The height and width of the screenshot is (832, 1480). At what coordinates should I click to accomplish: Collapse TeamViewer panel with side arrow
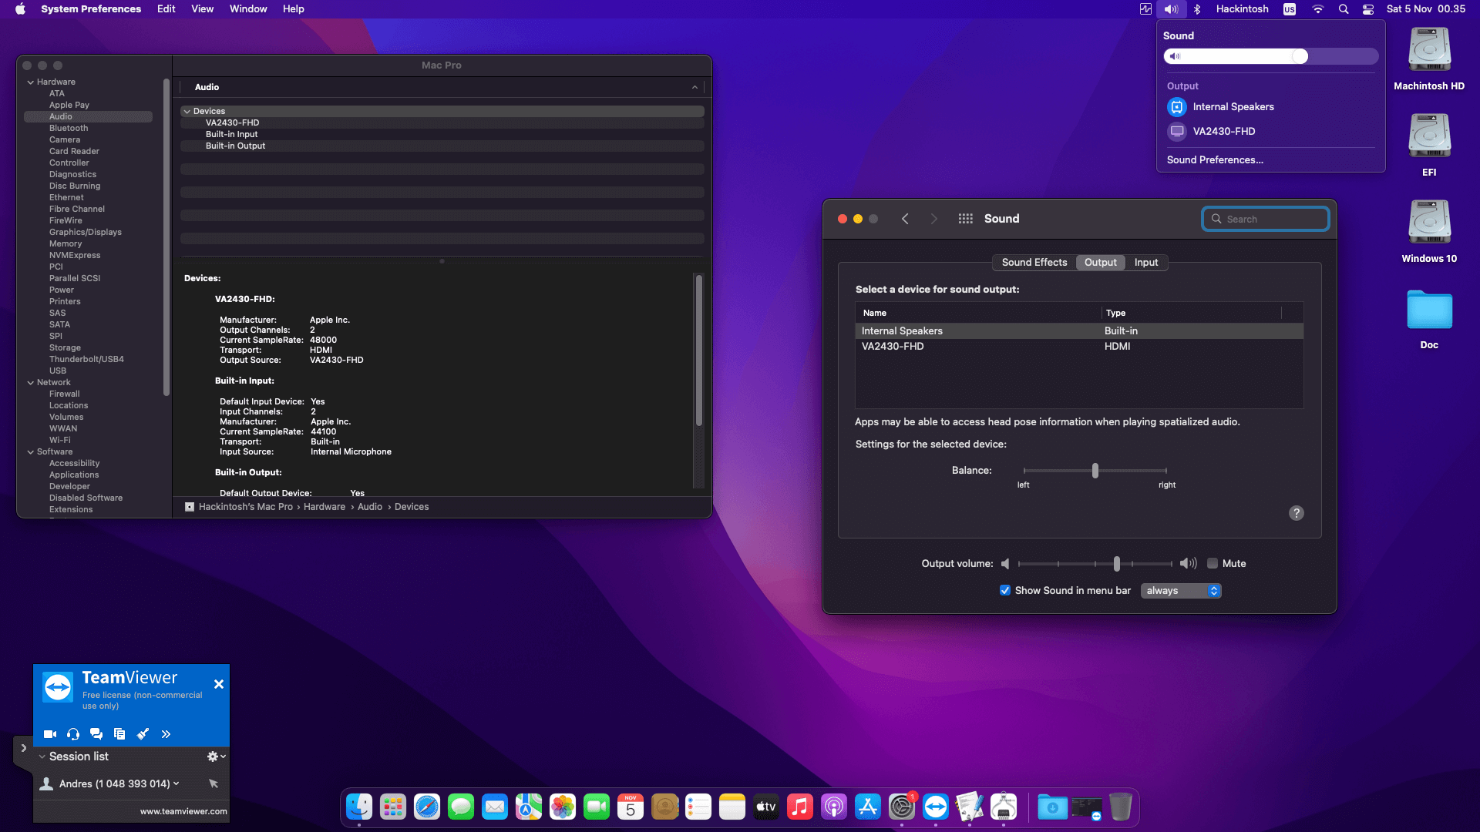pos(23,748)
